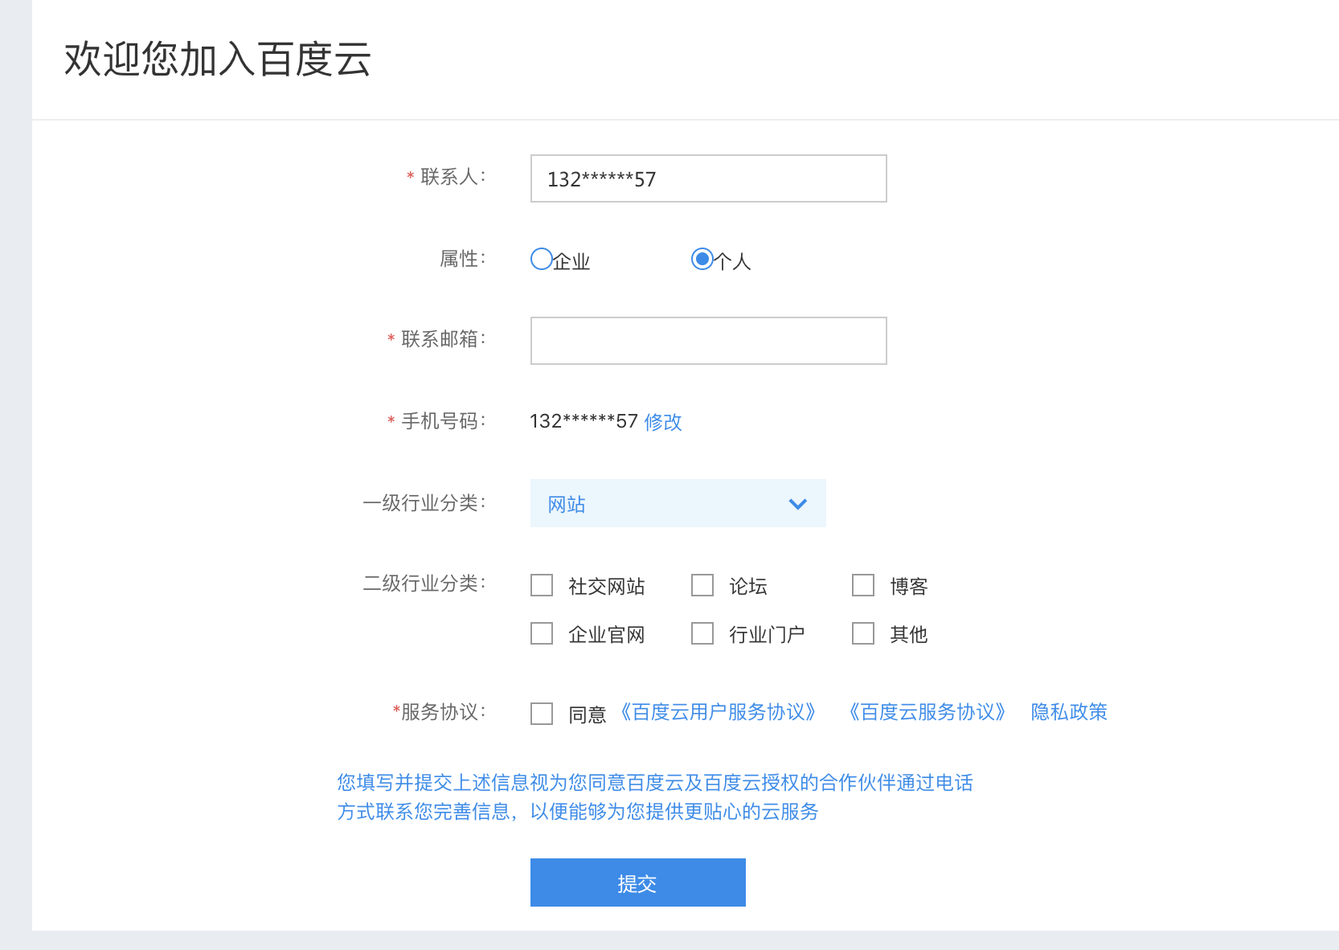This screenshot has height=950, width=1339.
Task: Check the 其他 checkbox
Action: [863, 633]
